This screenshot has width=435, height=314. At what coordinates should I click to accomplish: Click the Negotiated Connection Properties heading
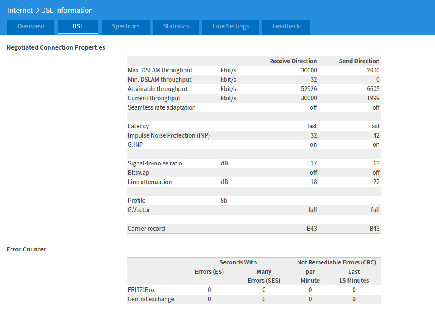pyautogui.click(x=56, y=47)
